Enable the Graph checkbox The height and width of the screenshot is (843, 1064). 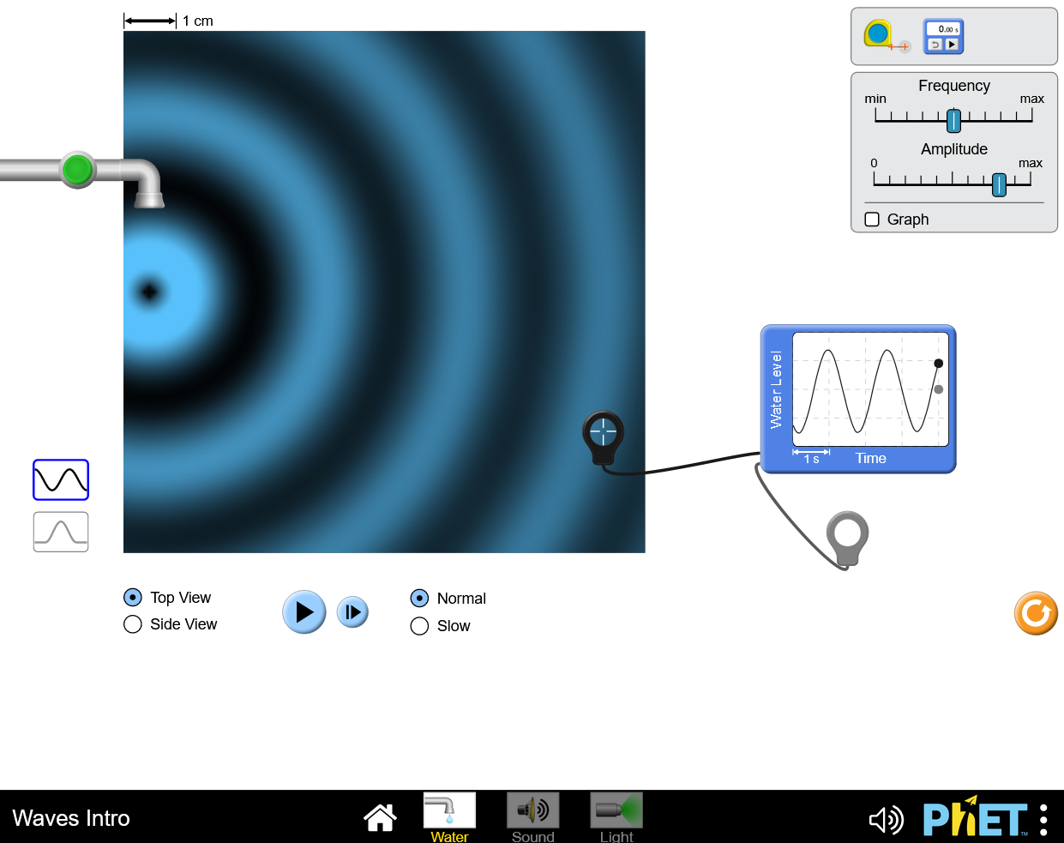point(873,220)
